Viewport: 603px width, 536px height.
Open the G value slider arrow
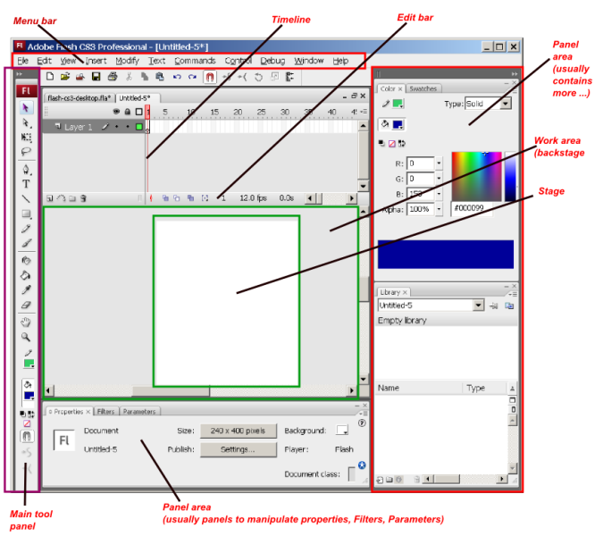click(x=439, y=179)
